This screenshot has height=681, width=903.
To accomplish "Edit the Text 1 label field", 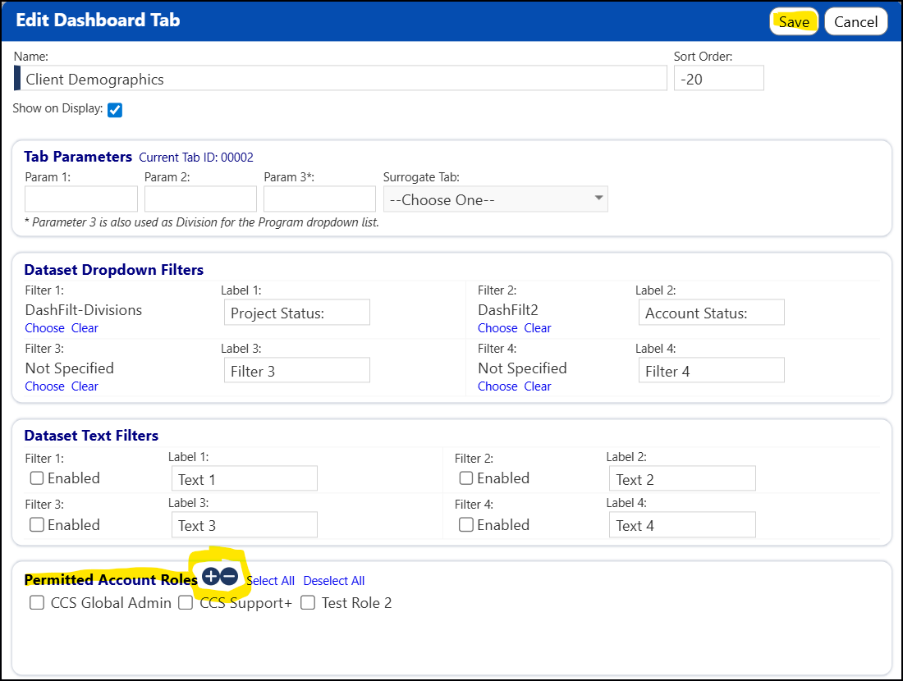I will [245, 478].
